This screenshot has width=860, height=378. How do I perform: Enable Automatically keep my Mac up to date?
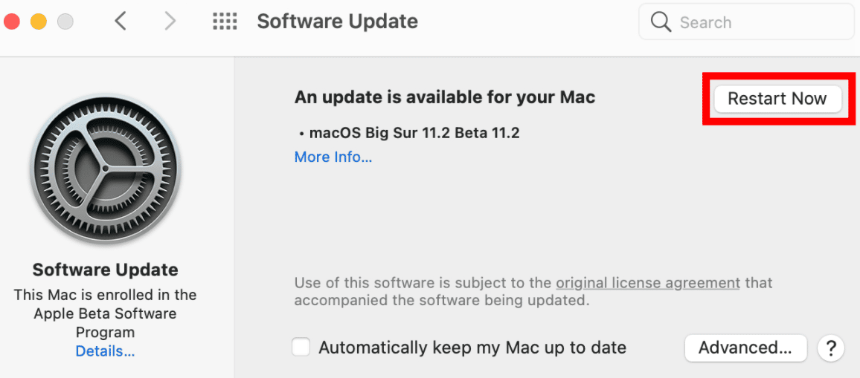[x=301, y=348]
